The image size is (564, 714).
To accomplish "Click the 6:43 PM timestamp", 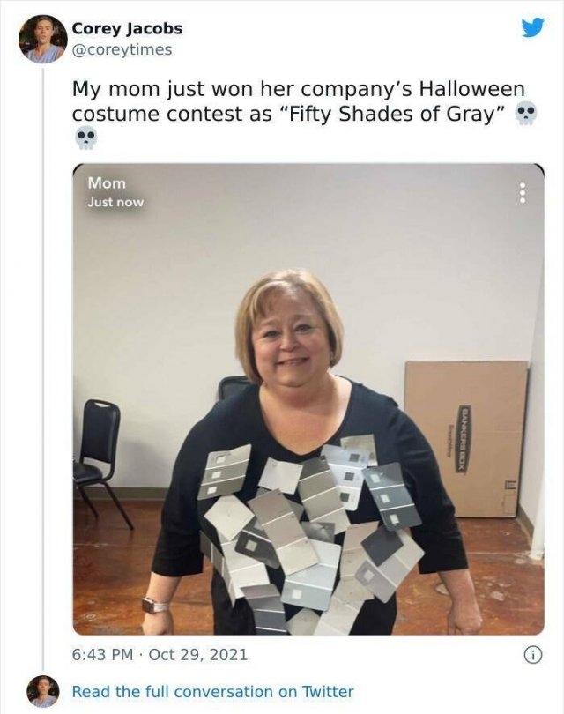I will click(x=103, y=655).
